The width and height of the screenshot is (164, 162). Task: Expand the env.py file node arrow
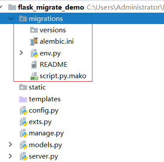tap(21, 53)
